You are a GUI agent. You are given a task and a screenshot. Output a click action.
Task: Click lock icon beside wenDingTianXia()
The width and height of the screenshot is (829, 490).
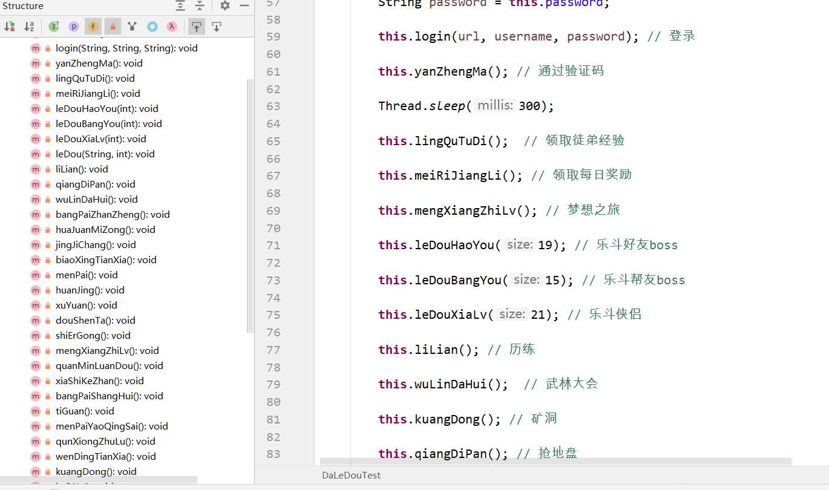[x=48, y=457]
